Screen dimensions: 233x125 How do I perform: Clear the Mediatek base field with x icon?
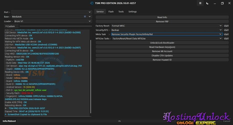point(85,17)
